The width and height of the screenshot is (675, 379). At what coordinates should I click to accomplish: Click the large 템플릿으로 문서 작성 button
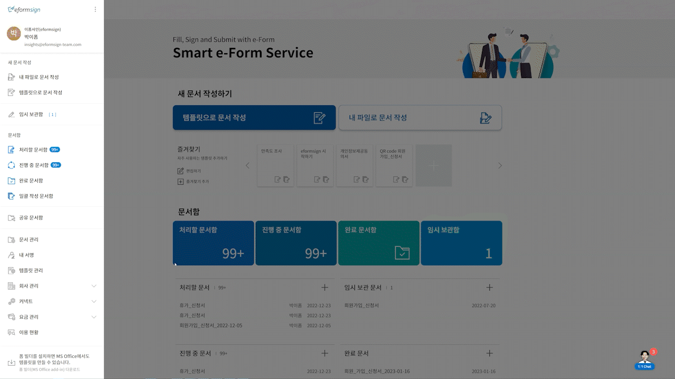(254, 117)
